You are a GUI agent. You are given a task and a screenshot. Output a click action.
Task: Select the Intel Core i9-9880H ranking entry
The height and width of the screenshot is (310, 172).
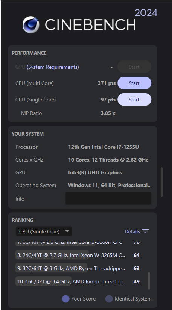(78, 243)
